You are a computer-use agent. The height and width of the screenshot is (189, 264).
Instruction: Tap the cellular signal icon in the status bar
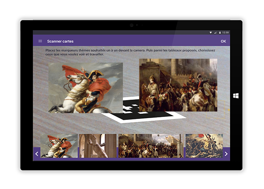[x=215, y=33]
